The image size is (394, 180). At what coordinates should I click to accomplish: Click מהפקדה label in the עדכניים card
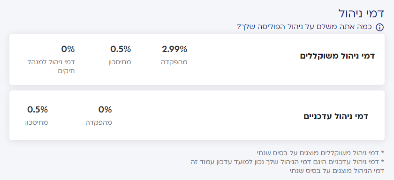coord(99,123)
